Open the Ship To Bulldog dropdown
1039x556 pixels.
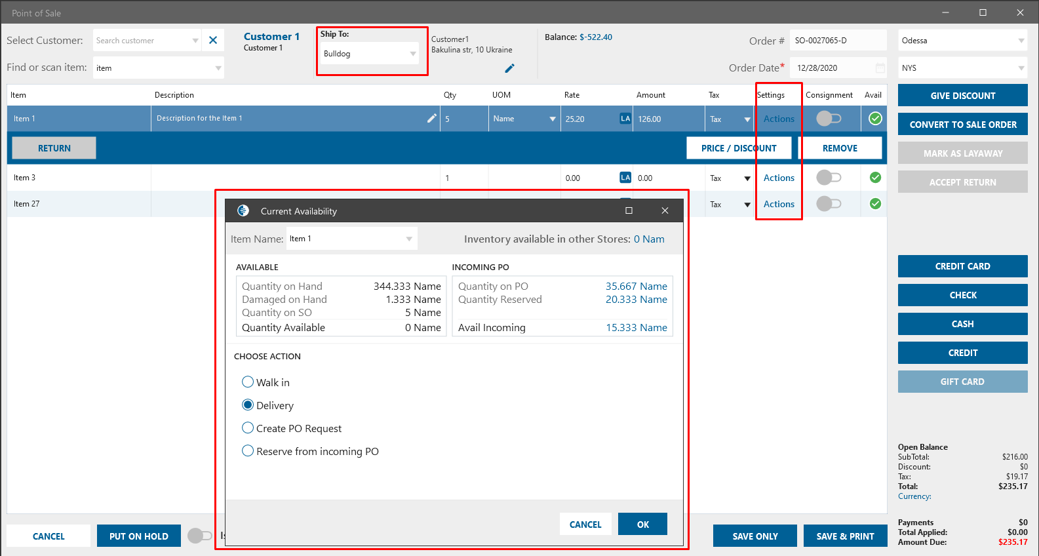click(x=413, y=54)
